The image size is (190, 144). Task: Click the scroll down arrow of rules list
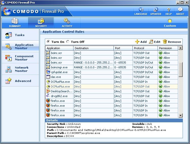pos(180,115)
